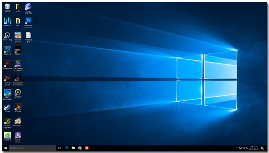Select the CPUID CPU-Z shortcut
Image resolution: width=269 pixels, height=153 pixels.
[x=18, y=137]
